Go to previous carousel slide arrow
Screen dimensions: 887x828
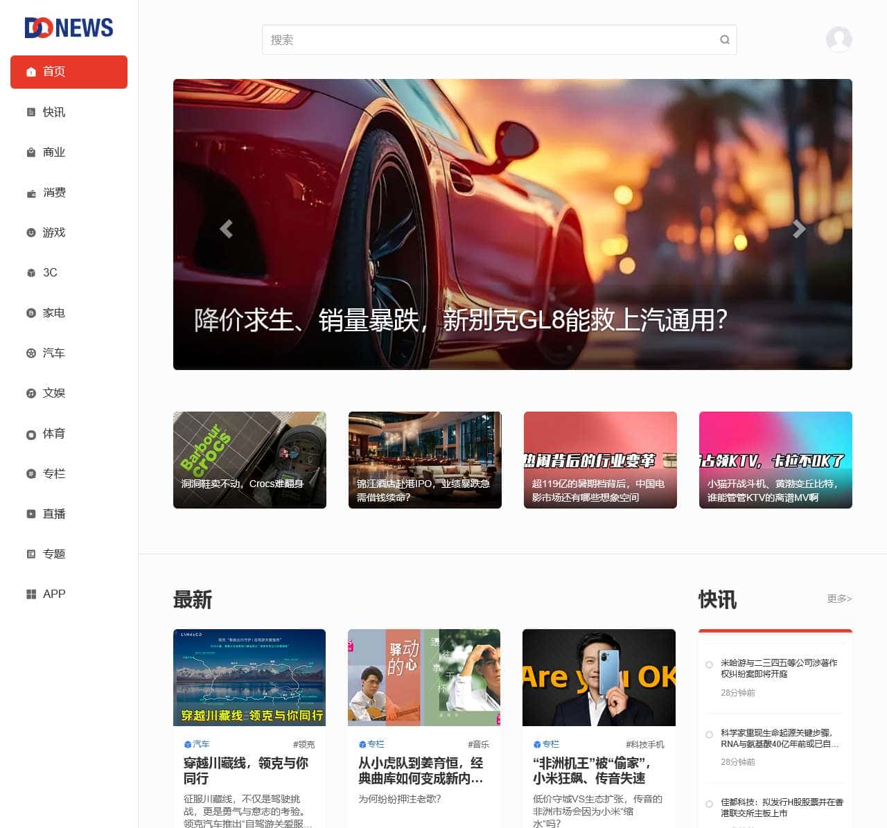coord(226,229)
